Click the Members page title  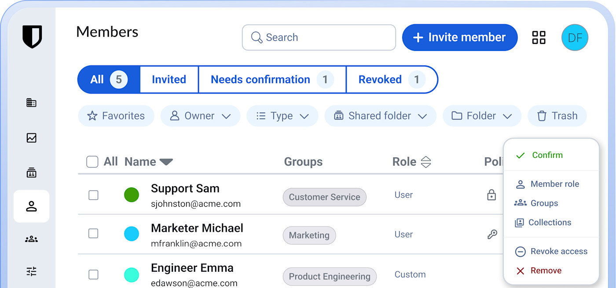[x=107, y=32]
